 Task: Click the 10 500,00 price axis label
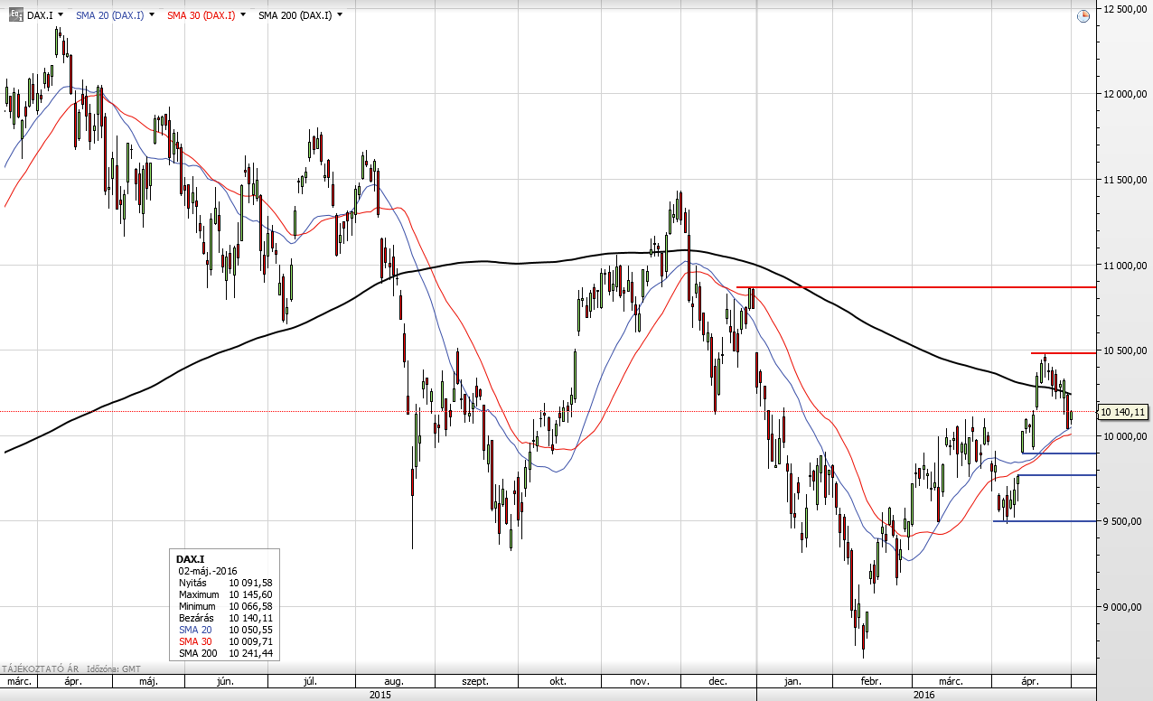[x=1124, y=351]
